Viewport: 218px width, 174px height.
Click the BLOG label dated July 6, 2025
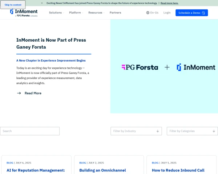[10, 163]
